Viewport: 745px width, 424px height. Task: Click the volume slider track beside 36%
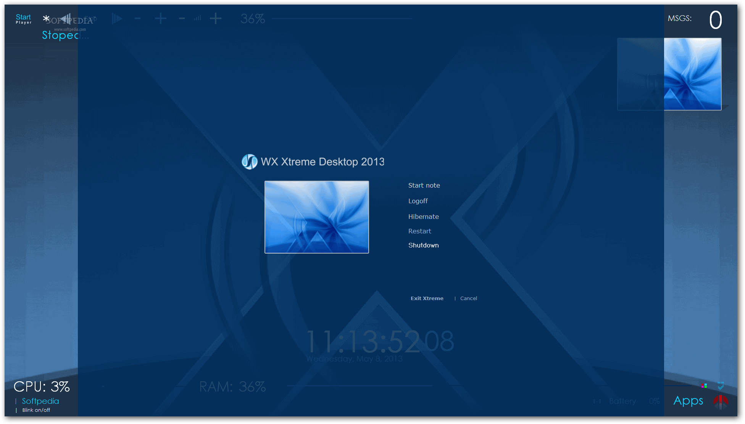(x=342, y=18)
